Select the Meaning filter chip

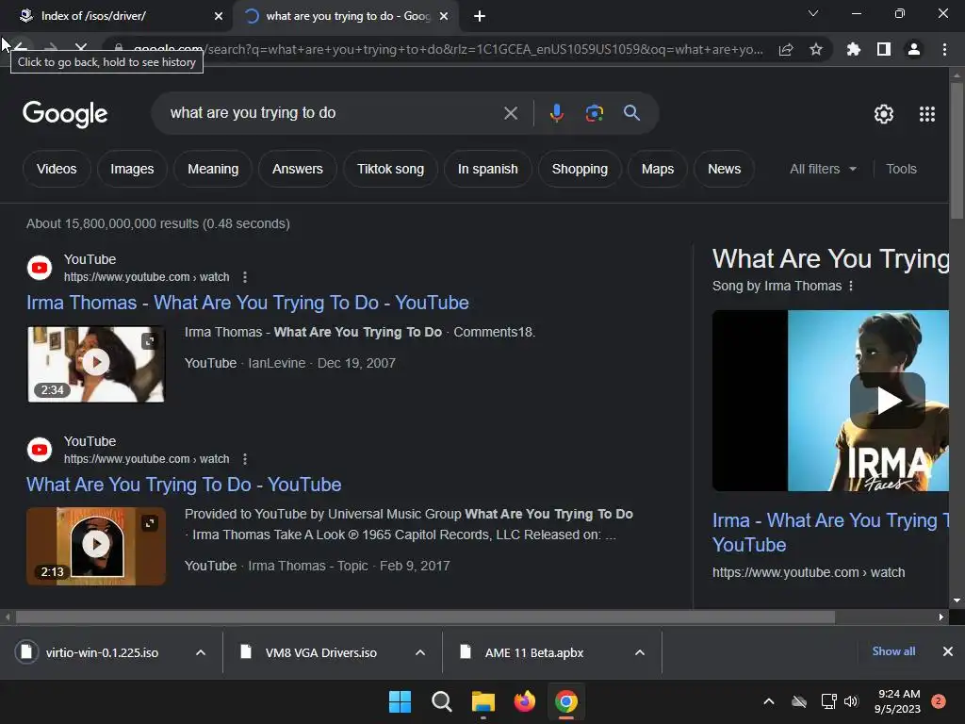(x=213, y=169)
